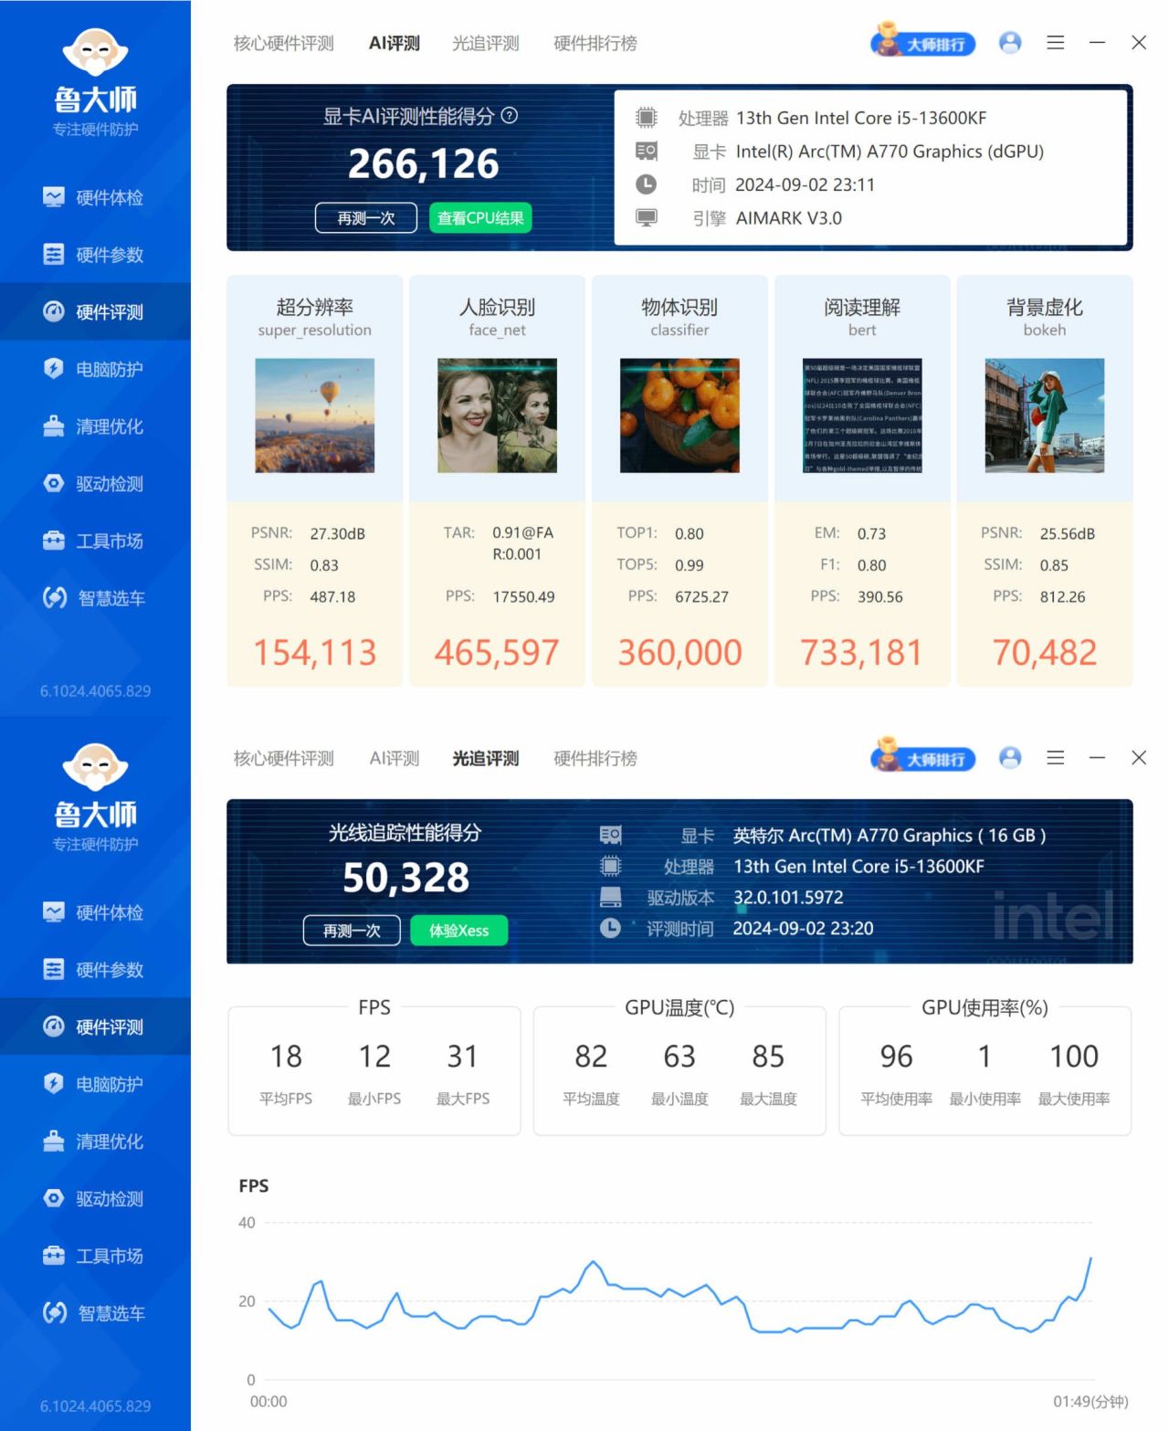Select AI评测 tab in top window
This screenshot has height=1431, width=1169.
(395, 43)
